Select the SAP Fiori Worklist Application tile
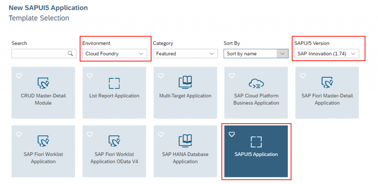Viewport: 378px width, 184px height. 43,151
